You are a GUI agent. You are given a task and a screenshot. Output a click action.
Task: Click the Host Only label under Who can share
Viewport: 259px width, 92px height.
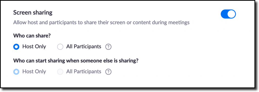click(x=34, y=47)
